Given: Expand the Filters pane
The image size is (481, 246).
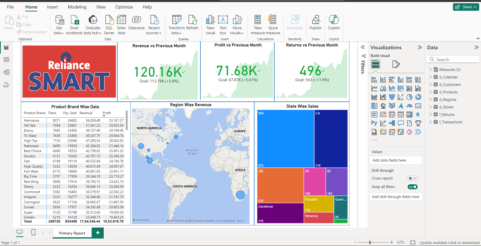Looking at the screenshot, I should 363,47.
